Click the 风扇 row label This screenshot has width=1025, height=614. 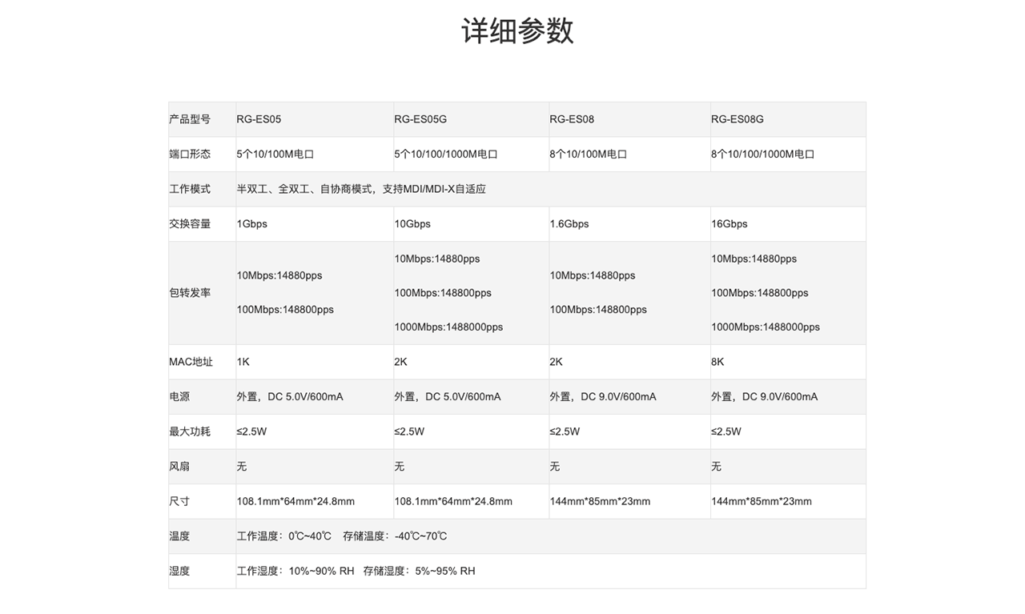click(179, 467)
